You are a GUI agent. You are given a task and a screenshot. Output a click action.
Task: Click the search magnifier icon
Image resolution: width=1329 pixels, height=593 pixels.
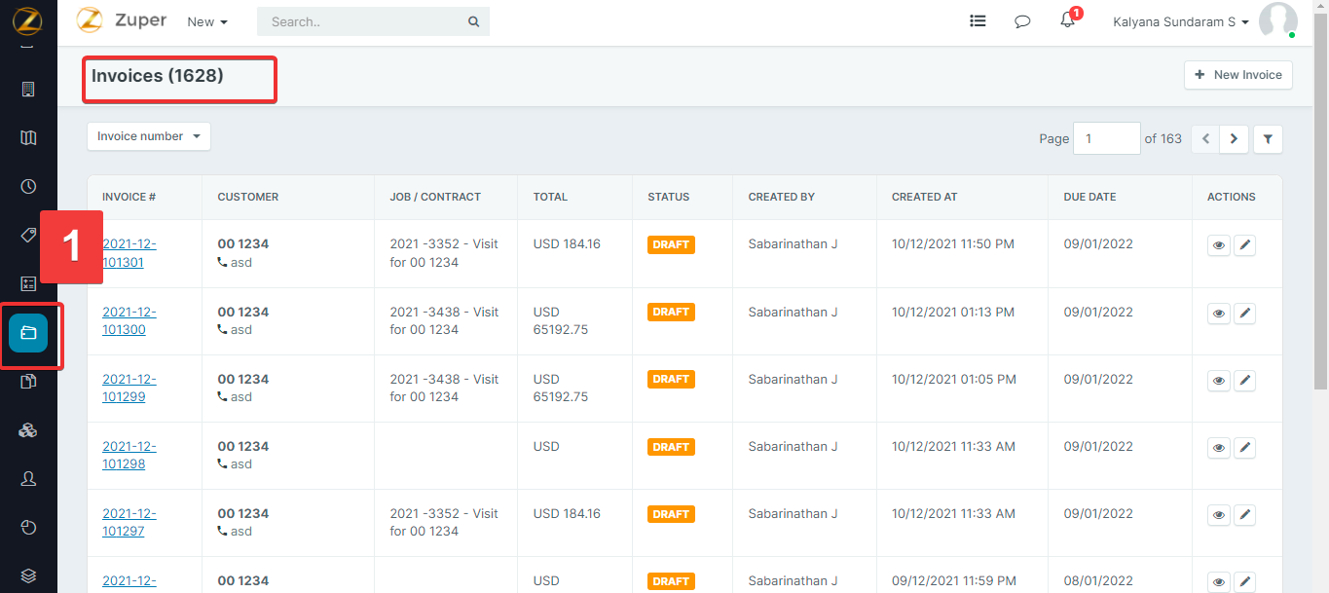coord(473,21)
